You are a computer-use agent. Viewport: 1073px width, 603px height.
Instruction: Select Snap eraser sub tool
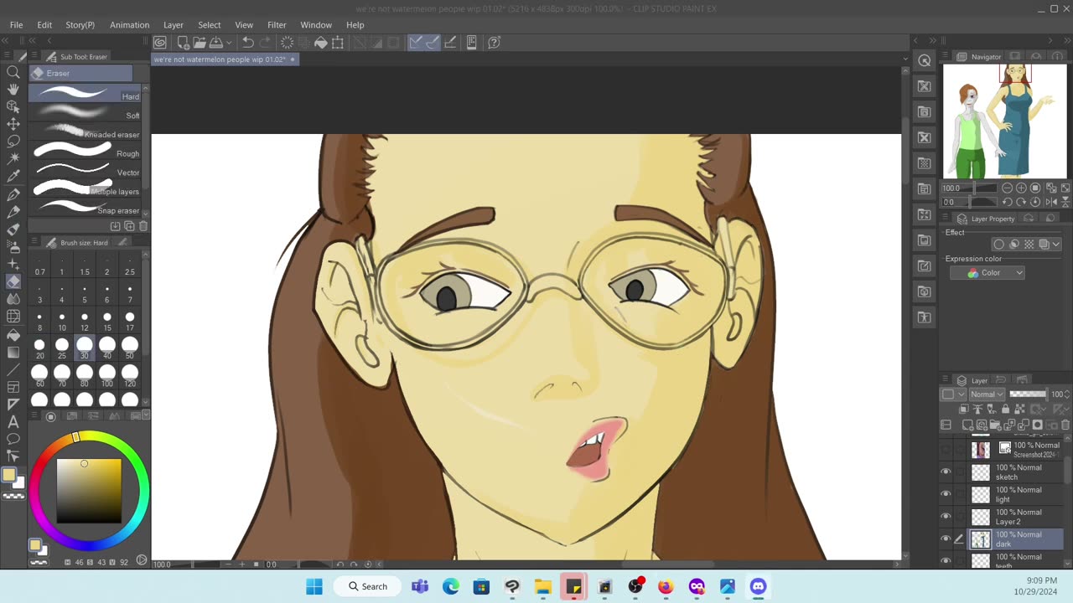86,209
